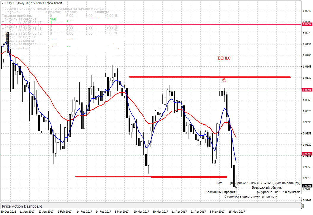Click the 1.0270 price scale label
313x215 pixels.
point(307,33)
